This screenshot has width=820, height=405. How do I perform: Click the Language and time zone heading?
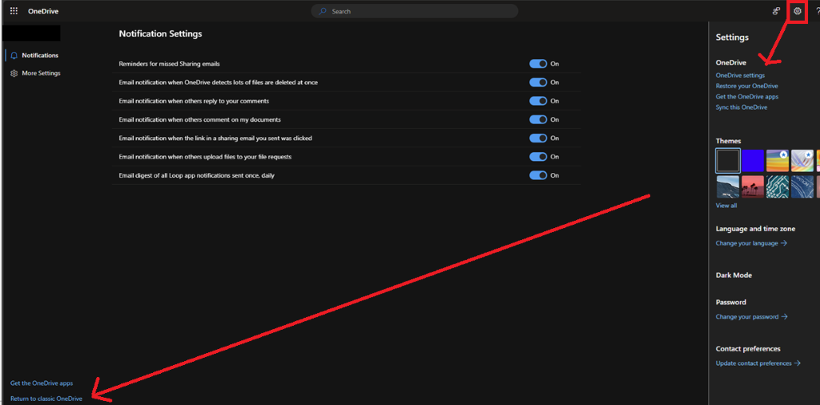[x=756, y=229]
